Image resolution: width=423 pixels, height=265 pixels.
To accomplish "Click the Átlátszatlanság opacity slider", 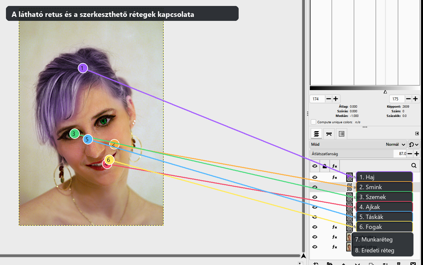I will pos(358,154).
